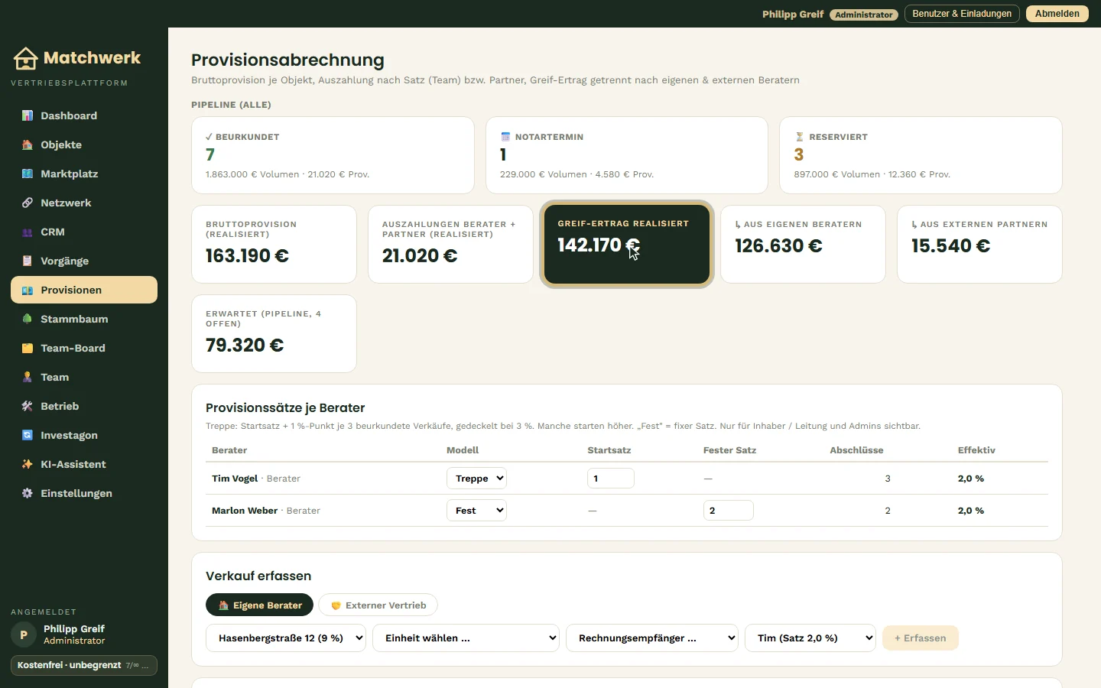Click the Benutzer & Einladungen button
The width and height of the screenshot is (1101, 688).
coord(962,14)
